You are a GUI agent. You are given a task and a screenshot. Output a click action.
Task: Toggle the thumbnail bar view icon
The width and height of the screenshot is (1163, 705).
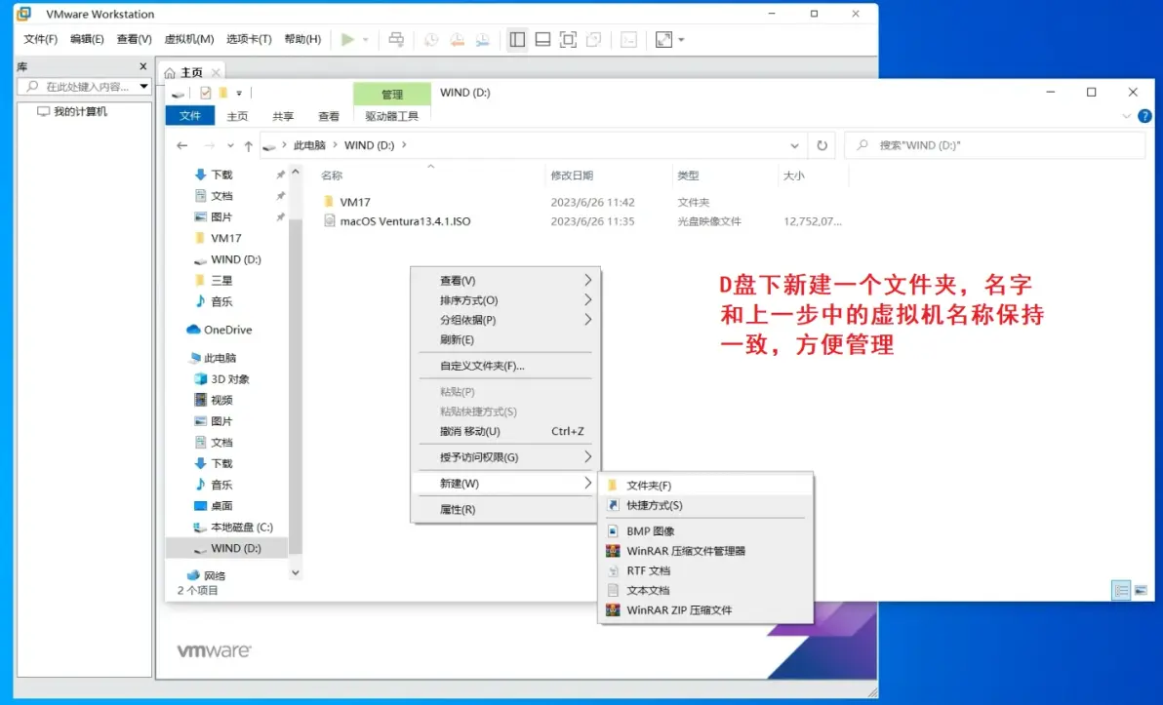pyautogui.click(x=542, y=39)
